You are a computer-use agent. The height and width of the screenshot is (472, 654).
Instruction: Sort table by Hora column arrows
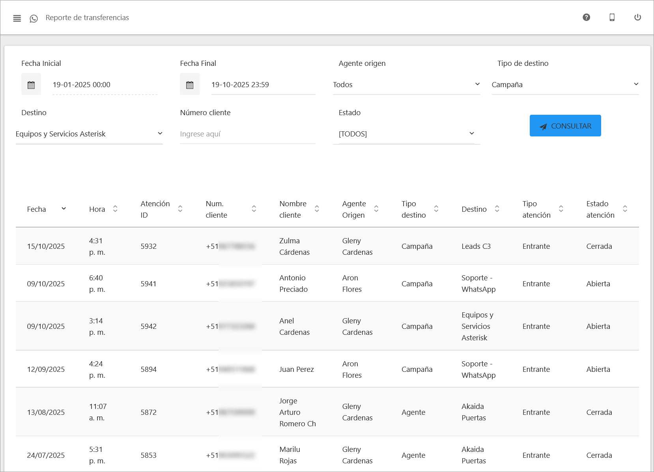[x=115, y=209]
